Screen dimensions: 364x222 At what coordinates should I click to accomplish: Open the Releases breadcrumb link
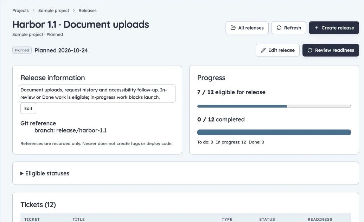[88, 11]
